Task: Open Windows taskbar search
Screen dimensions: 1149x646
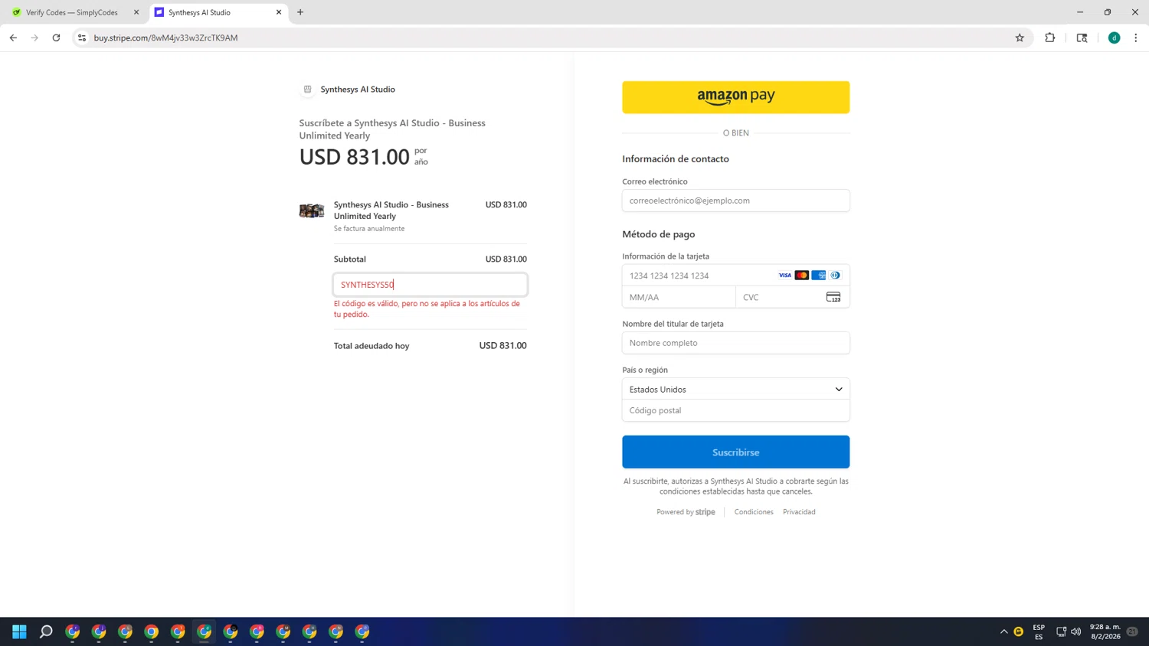Action: pos(46,631)
